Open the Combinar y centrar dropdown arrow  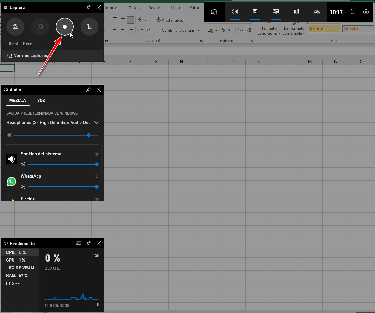pyautogui.click(x=199, y=31)
